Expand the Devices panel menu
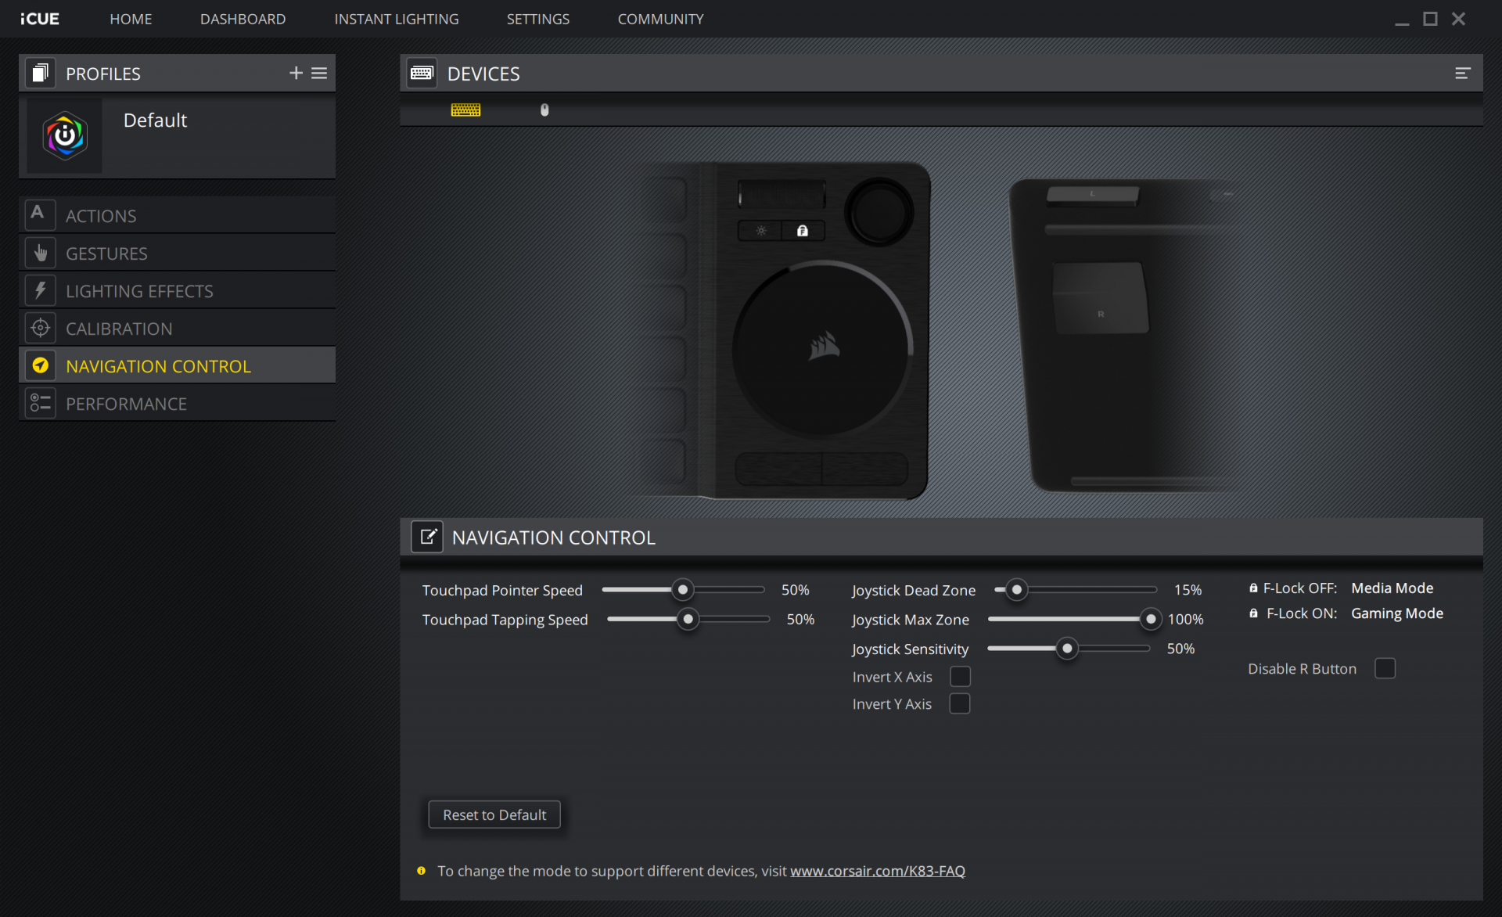 click(1462, 74)
